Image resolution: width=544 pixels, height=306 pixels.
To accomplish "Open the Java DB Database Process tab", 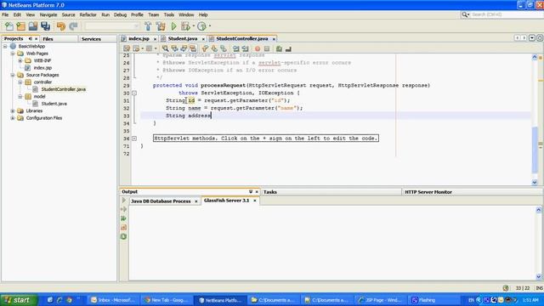I will pyautogui.click(x=161, y=201).
